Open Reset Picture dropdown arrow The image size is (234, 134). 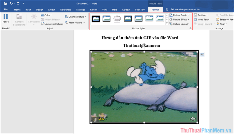pyautogui.click(x=84, y=23)
